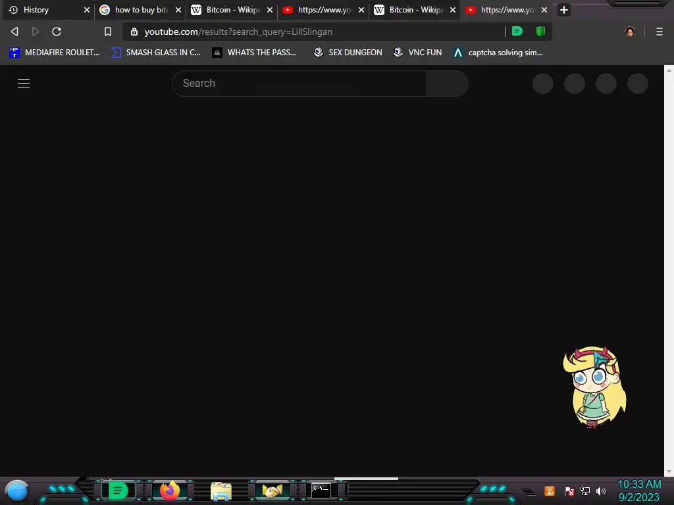Open the browser profile avatar

click(x=630, y=32)
